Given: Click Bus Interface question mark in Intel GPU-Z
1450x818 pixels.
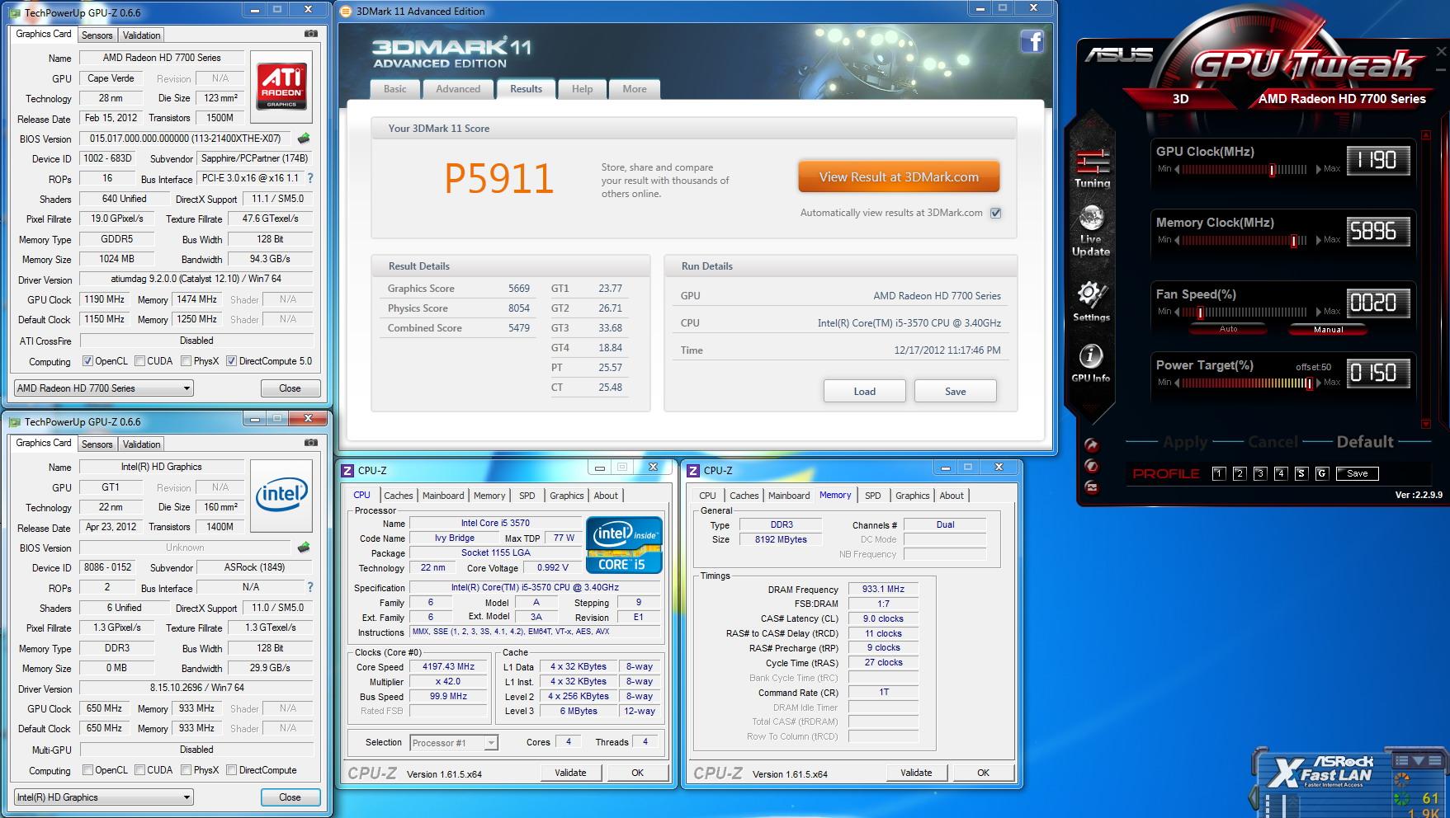Looking at the screenshot, I should (310, 587).
